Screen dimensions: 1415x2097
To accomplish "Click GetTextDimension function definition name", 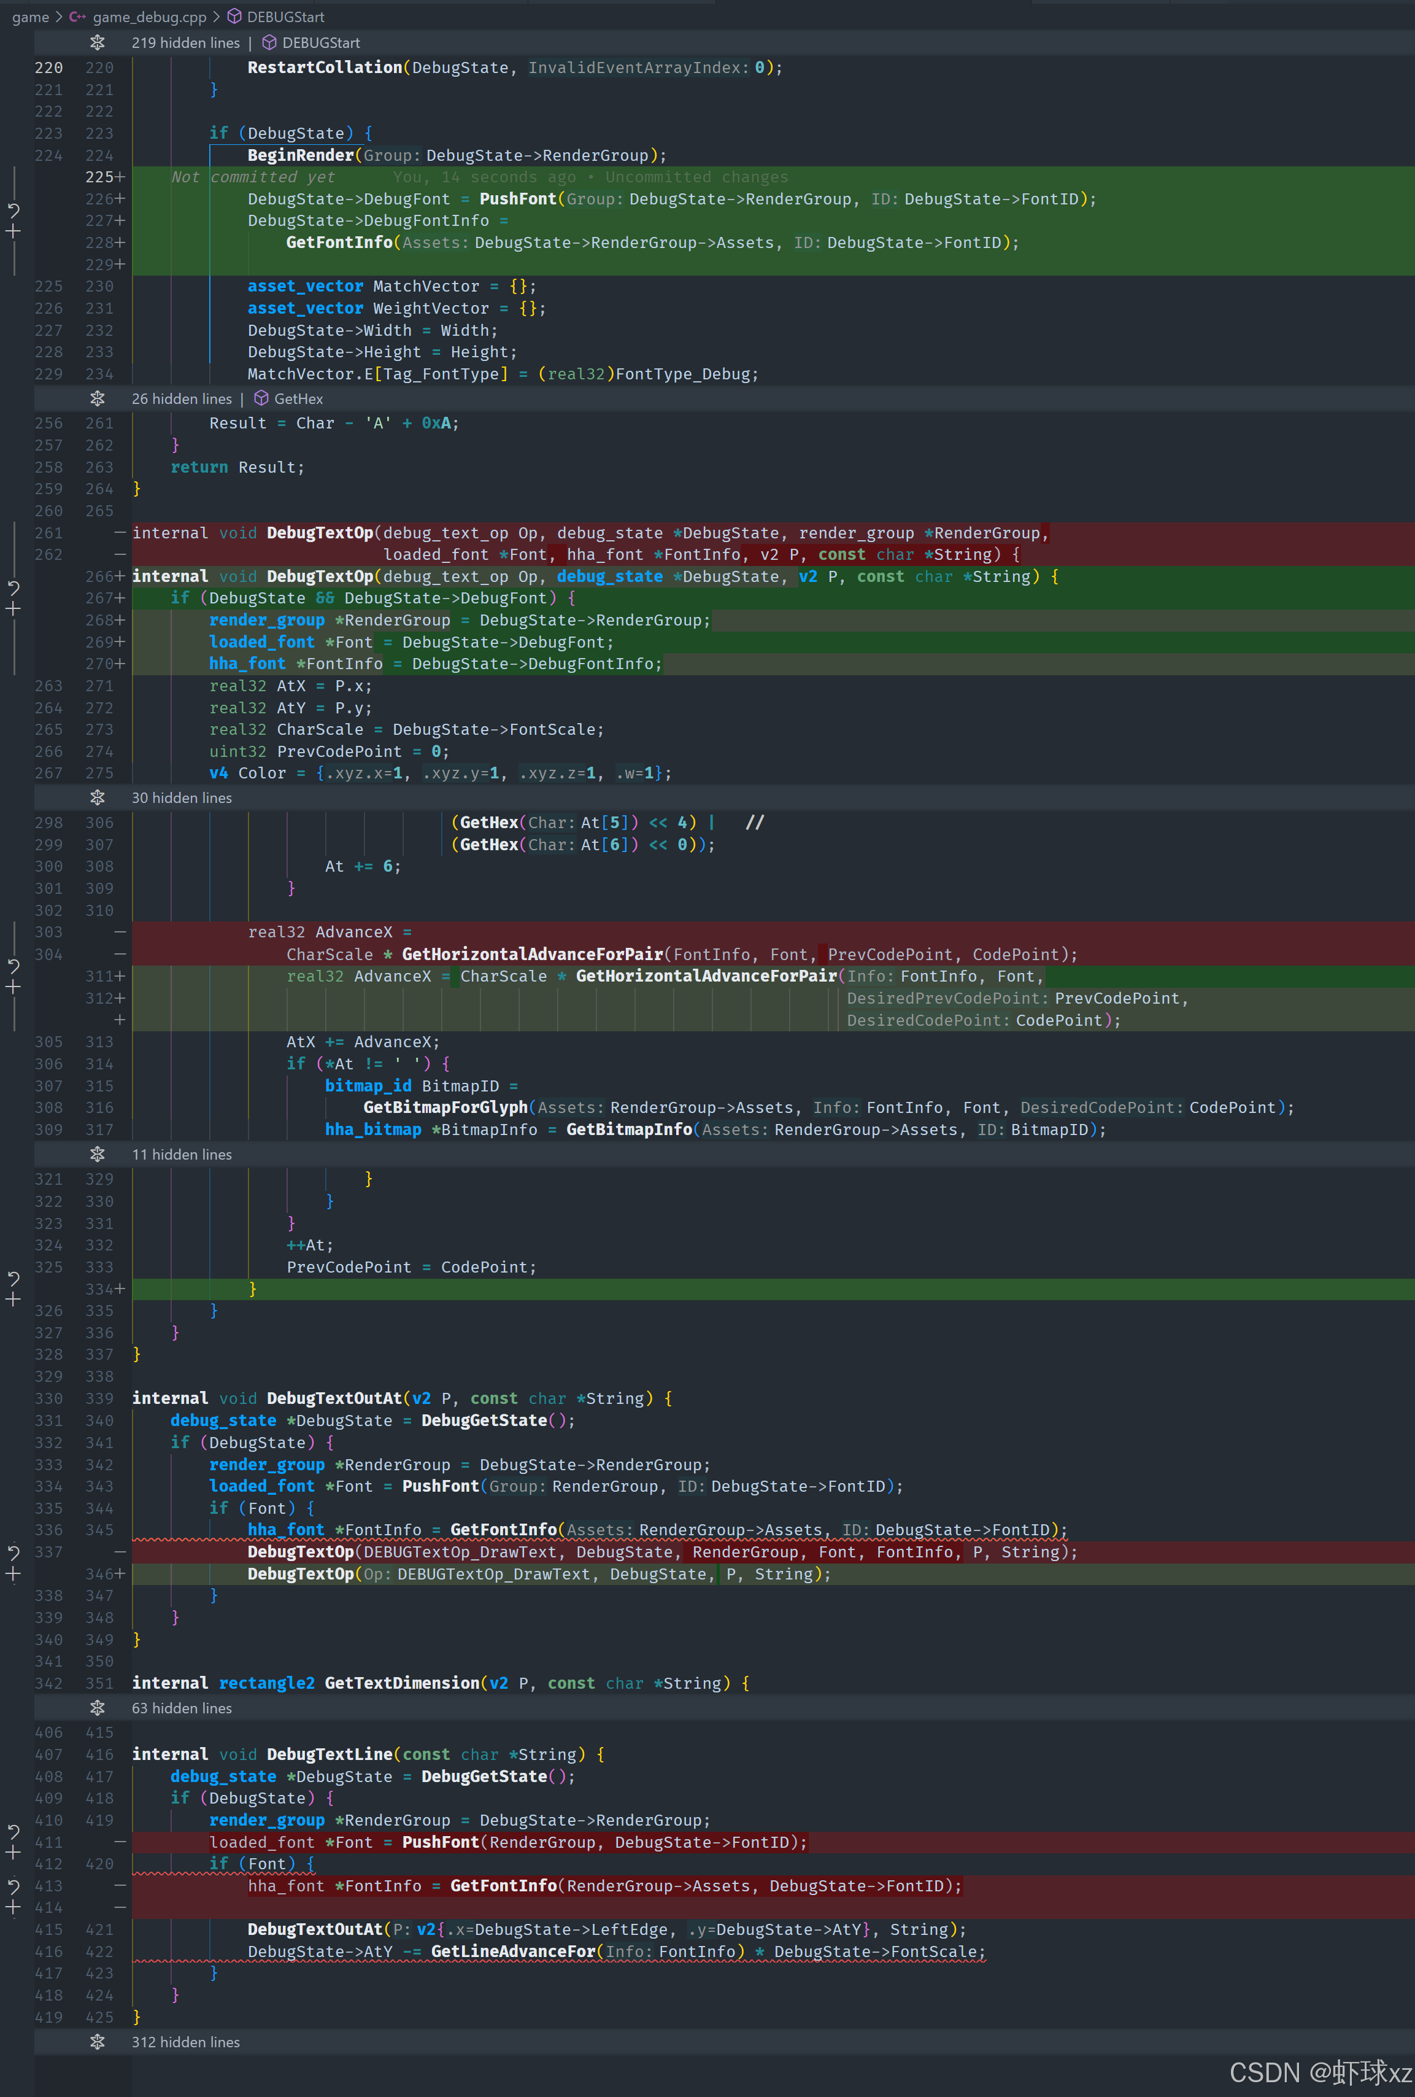I will pos(402,1683).
